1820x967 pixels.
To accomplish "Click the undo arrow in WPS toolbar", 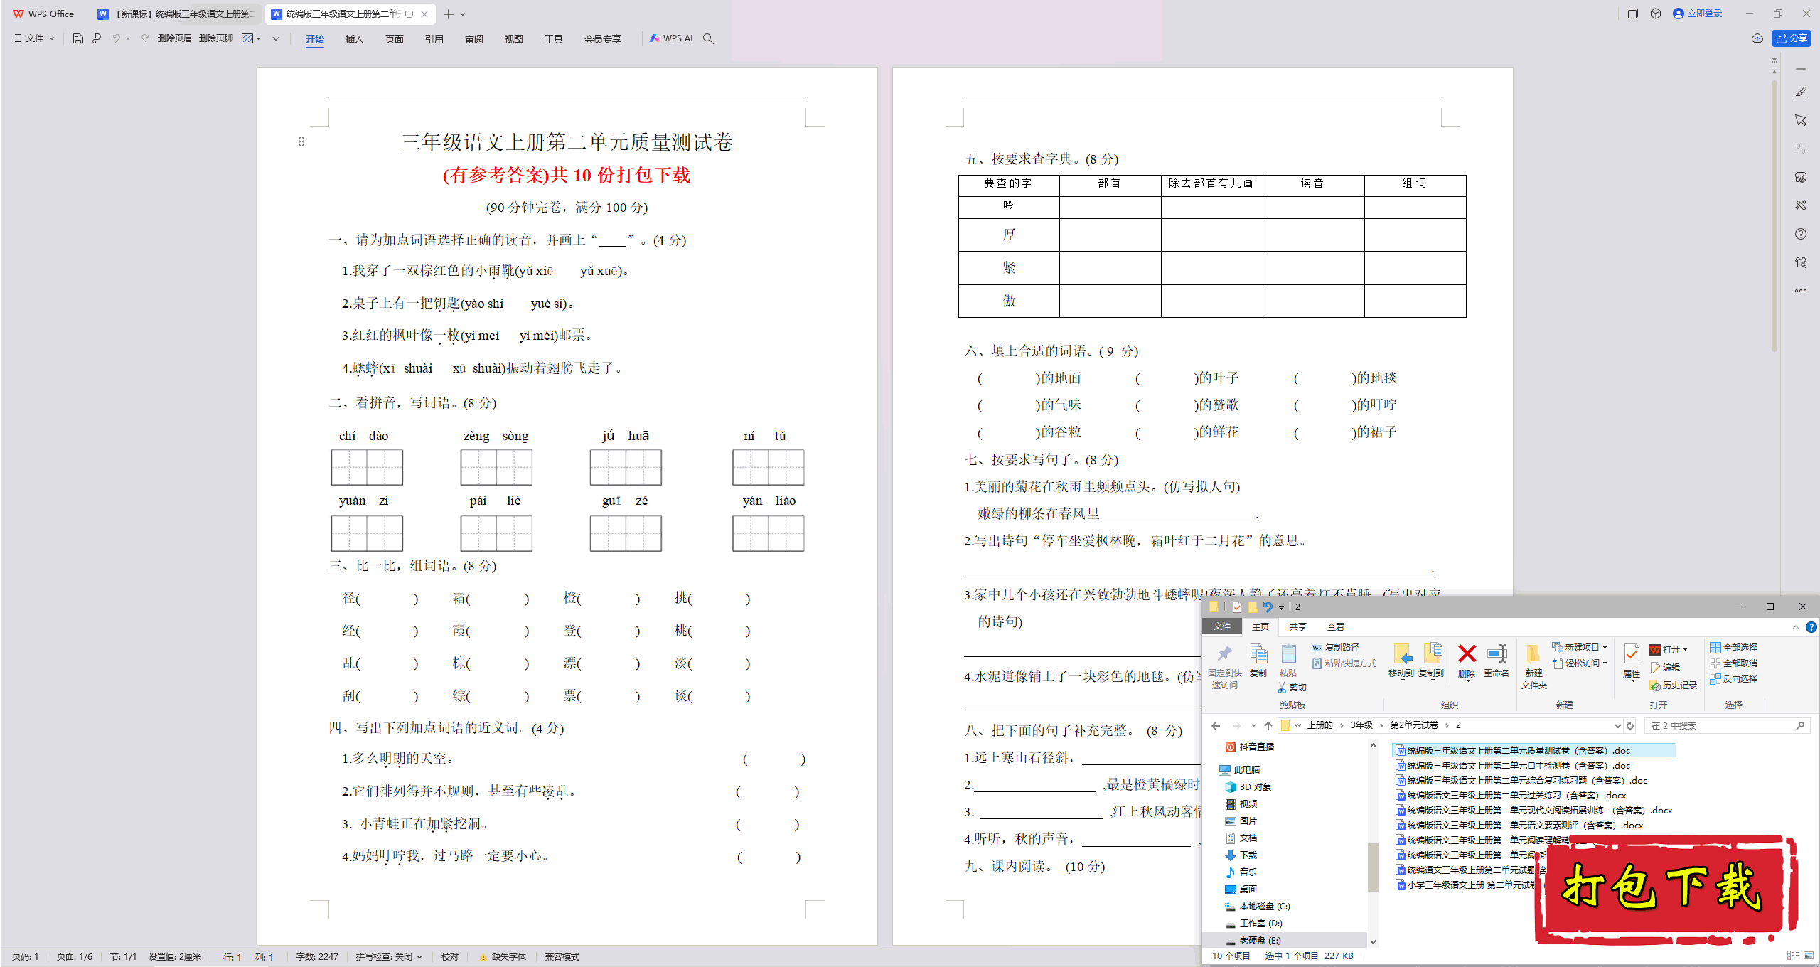I will pos(116,38).
